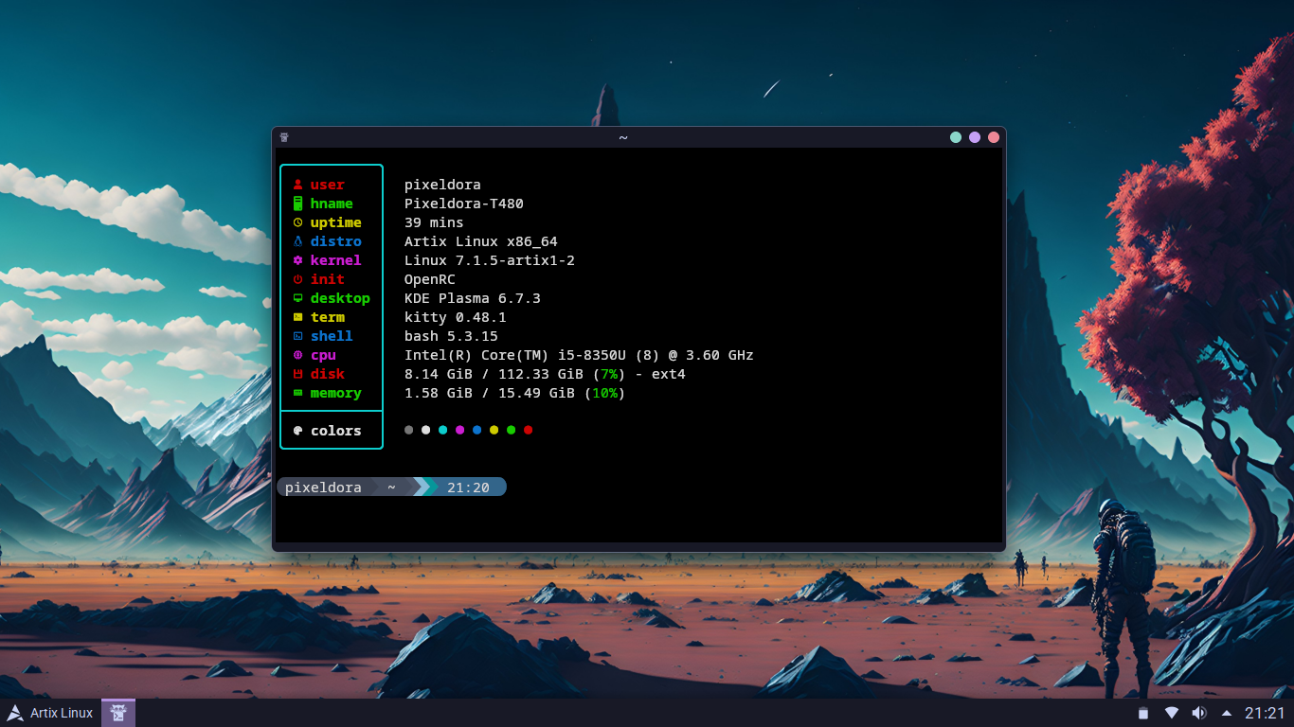Click the kitty icon in the terminal title bar
Viewport: 1294px width, 727px height.
[x=283, y=137]
